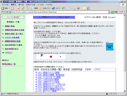Open Favorites star (お気に入り) toolbar button
This screenshot has width=127, height=96.
click(45, 8)
